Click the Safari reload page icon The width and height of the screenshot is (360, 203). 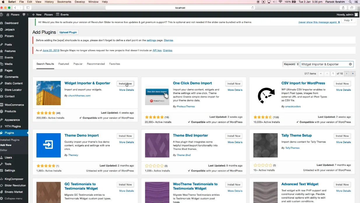(252, 8)
